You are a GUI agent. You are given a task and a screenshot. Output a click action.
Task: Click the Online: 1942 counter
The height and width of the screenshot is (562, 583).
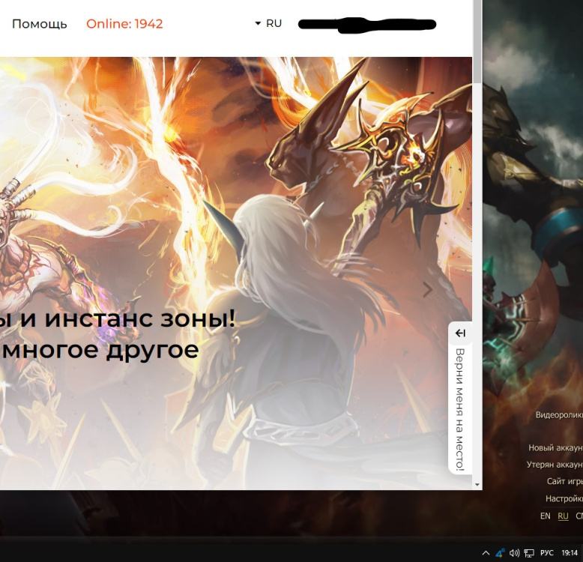[124, 24]
